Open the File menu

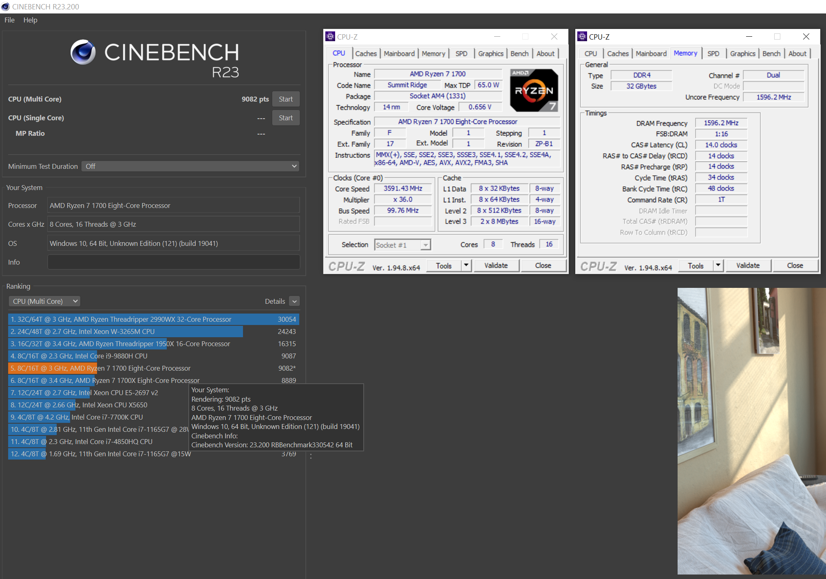tap(9, 20)
